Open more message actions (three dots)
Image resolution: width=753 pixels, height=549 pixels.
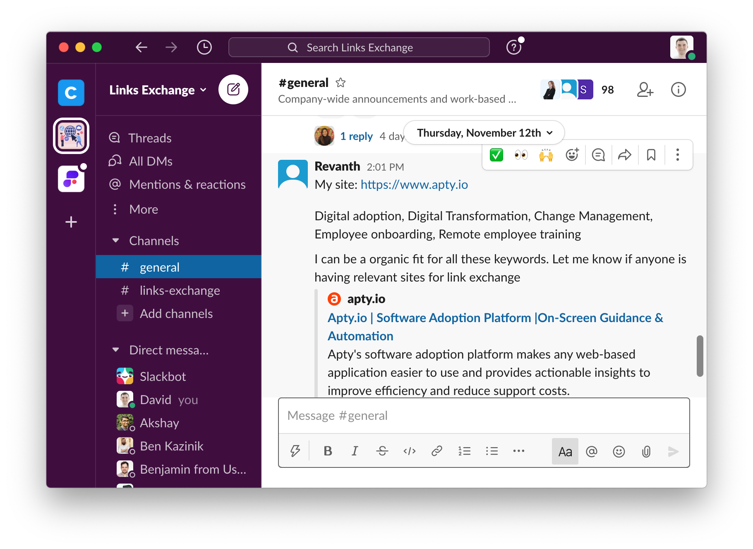[x=678, y=155]
